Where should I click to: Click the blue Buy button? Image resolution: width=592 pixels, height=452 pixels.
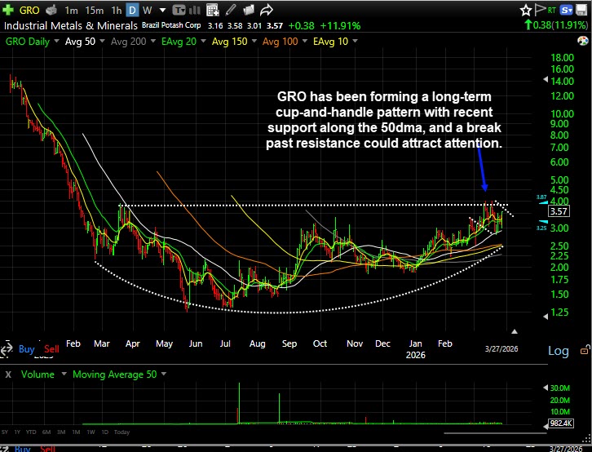(x=26, y=349)
